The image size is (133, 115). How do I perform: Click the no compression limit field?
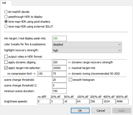(x=44, y=74)
